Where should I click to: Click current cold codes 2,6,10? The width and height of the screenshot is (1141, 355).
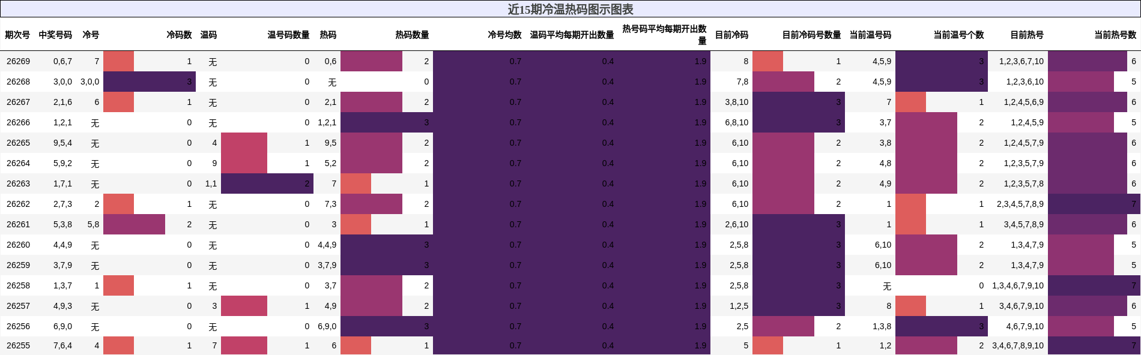point(737,224)
